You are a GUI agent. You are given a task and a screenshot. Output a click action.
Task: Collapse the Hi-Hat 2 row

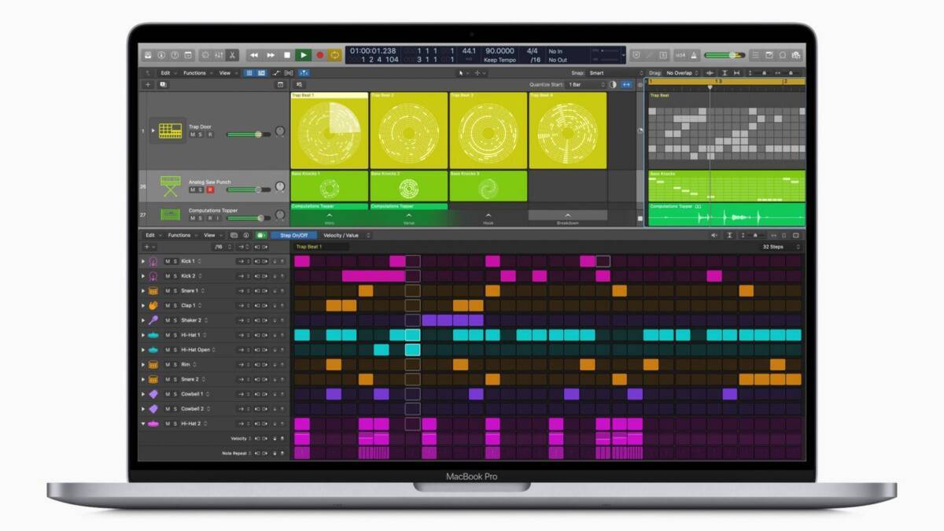pos(143,424)
